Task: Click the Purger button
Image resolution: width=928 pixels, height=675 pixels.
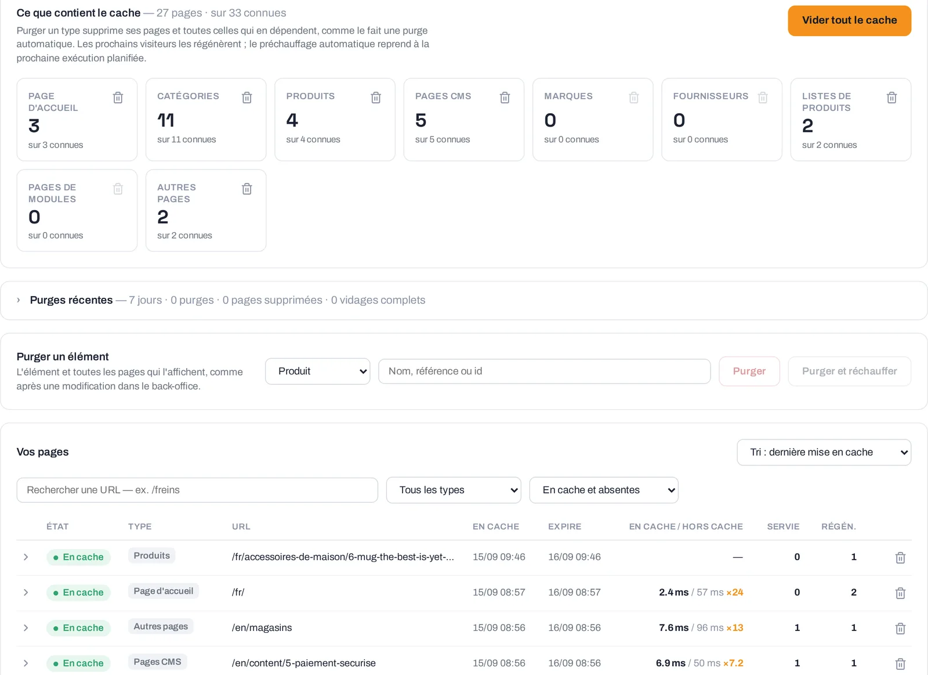Action: 749,371
